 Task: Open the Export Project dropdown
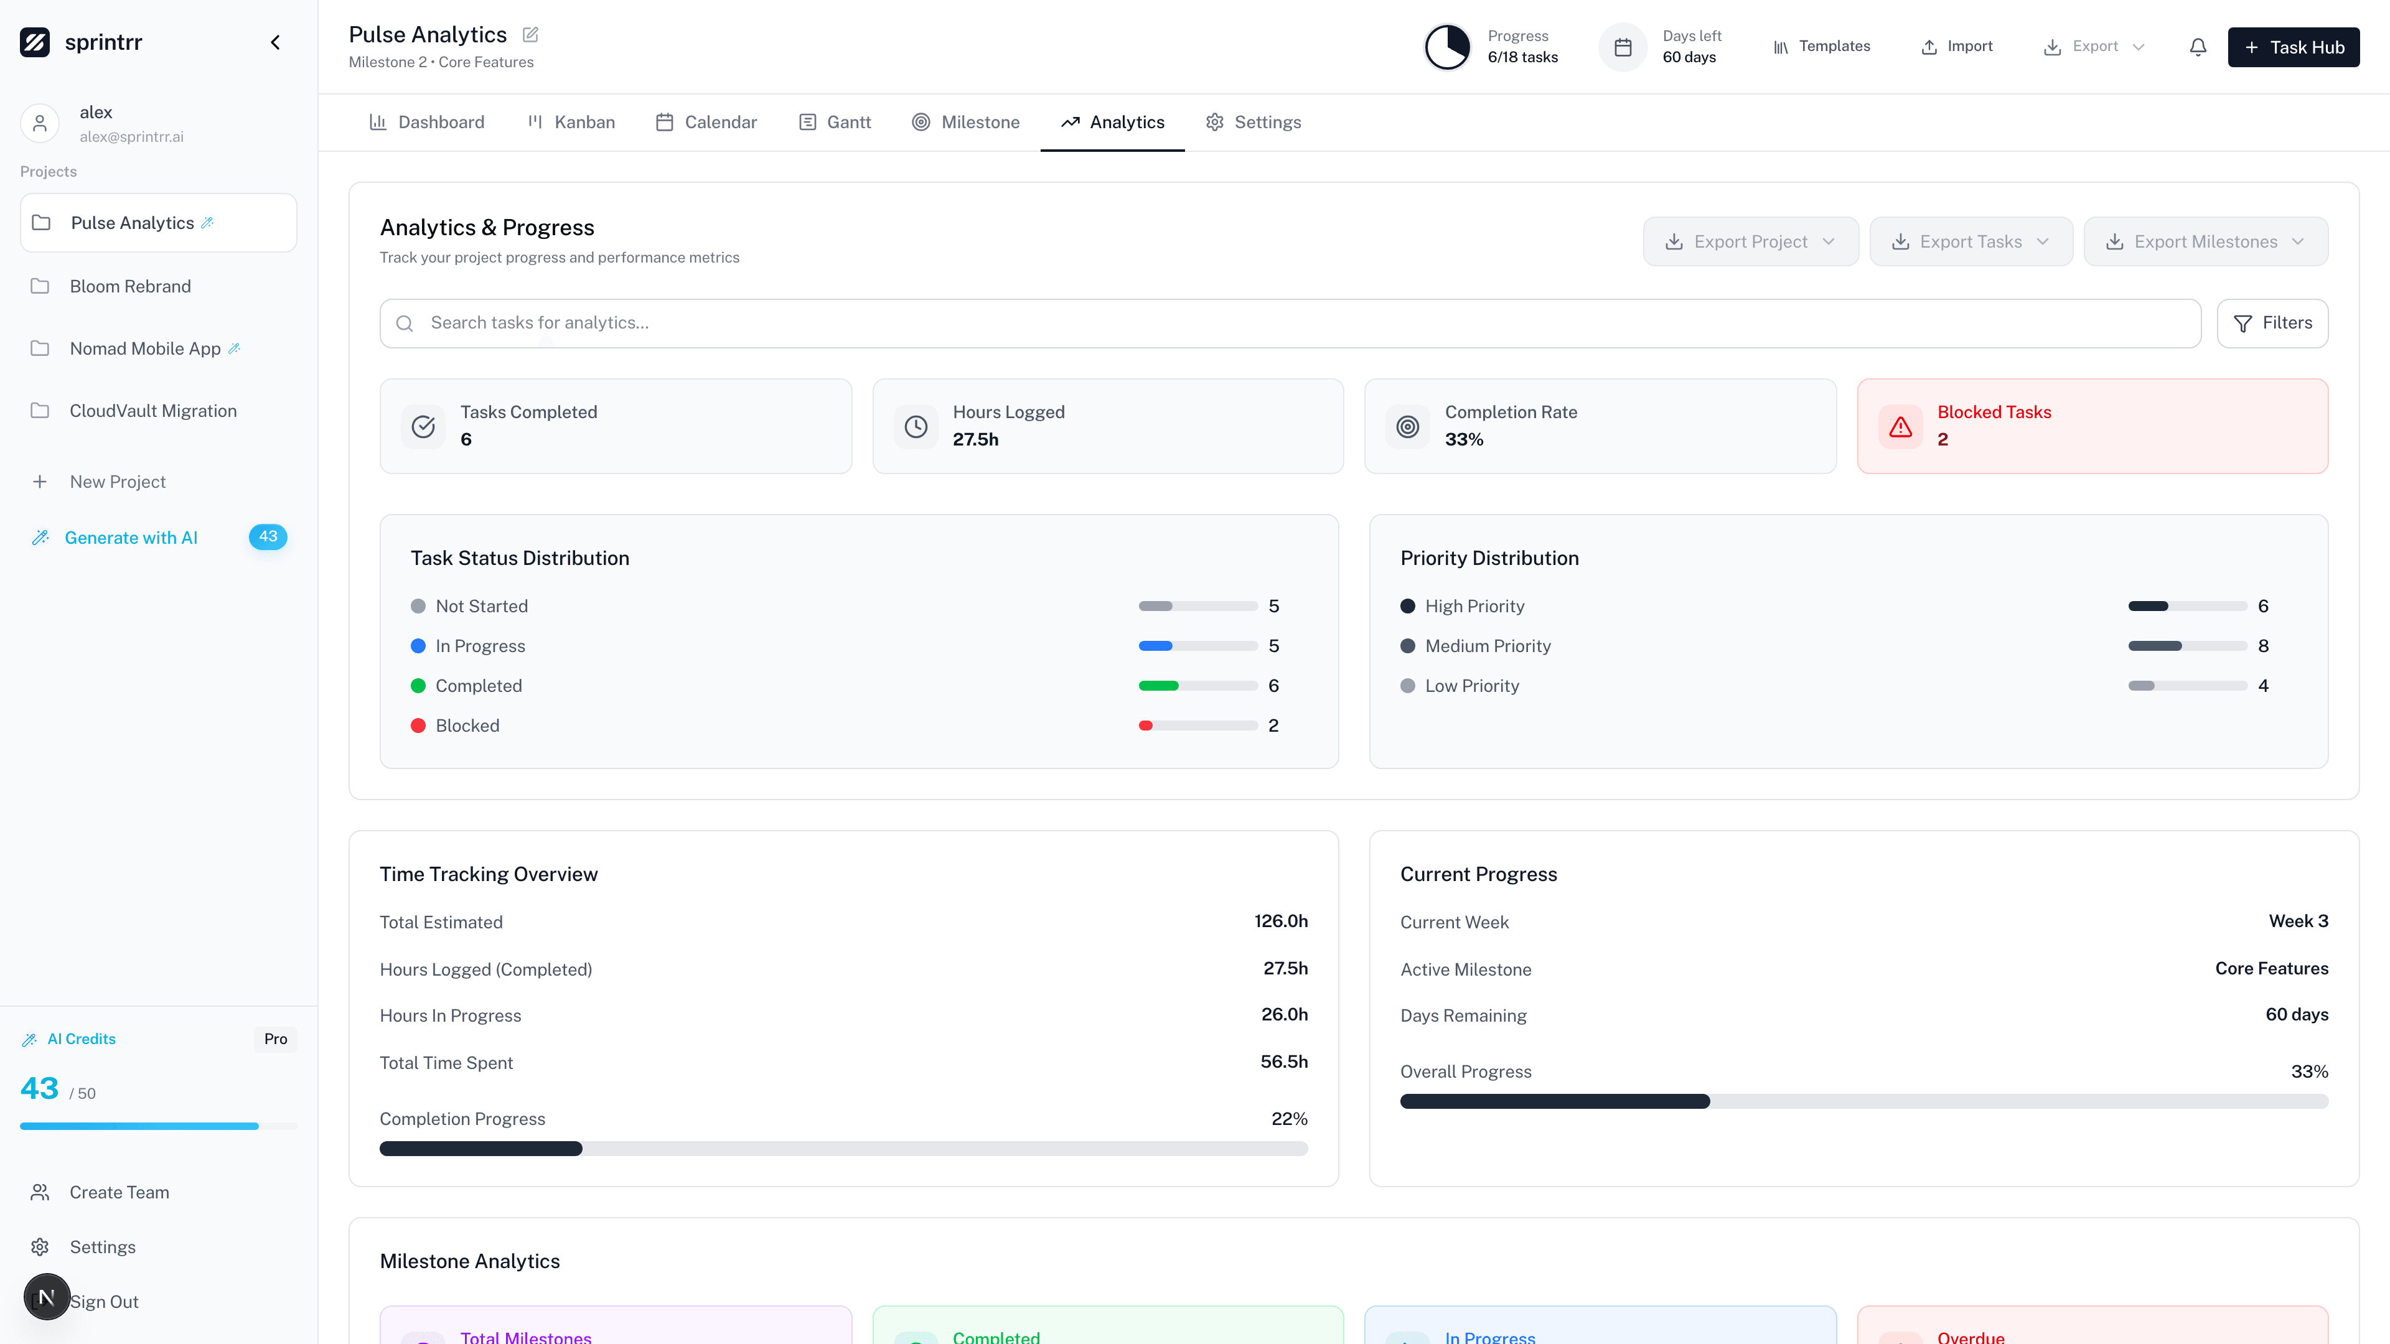point(1750,241)
